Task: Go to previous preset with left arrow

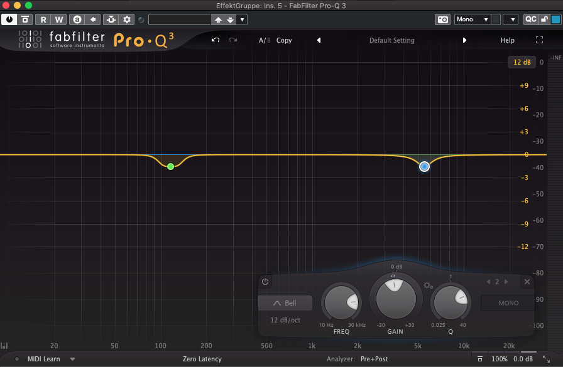Action: (x=319, y=40)
